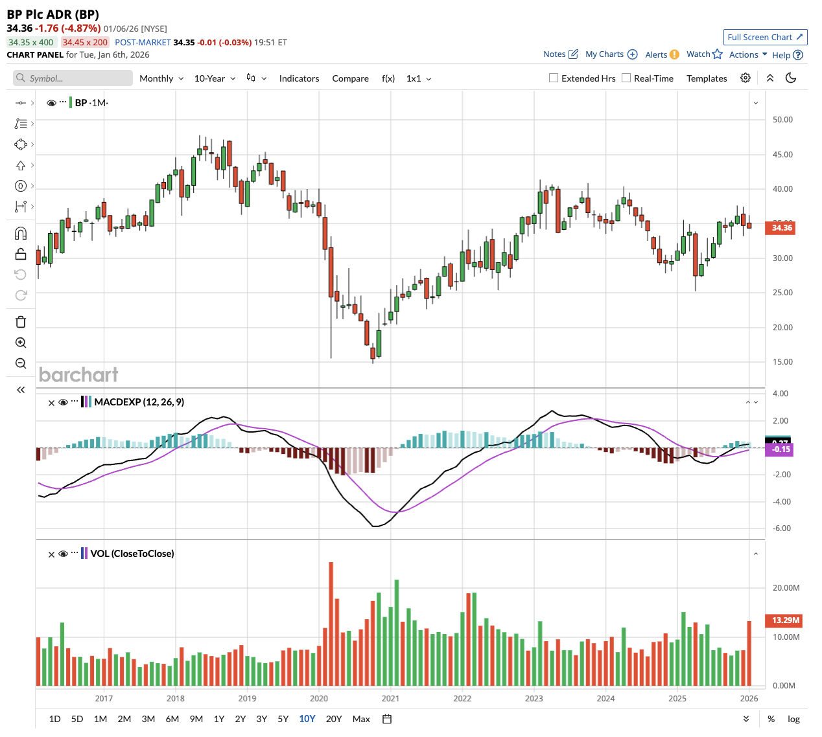Click the MACDEXP indicator color swatch
The height and width of the screenshot is (737, 822).
(x=86, y=402)
